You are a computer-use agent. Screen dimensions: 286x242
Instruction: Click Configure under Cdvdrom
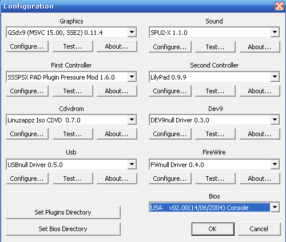point(27,134)
